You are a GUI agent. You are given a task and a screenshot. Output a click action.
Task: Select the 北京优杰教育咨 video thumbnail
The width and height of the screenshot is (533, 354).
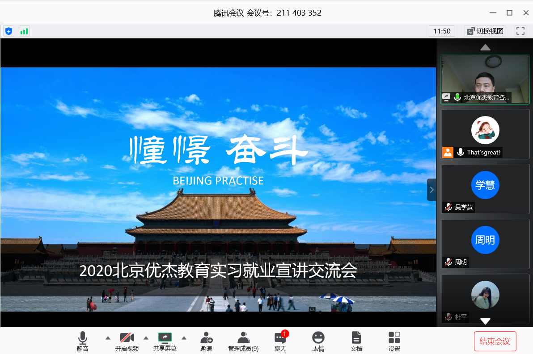(485, 79)
